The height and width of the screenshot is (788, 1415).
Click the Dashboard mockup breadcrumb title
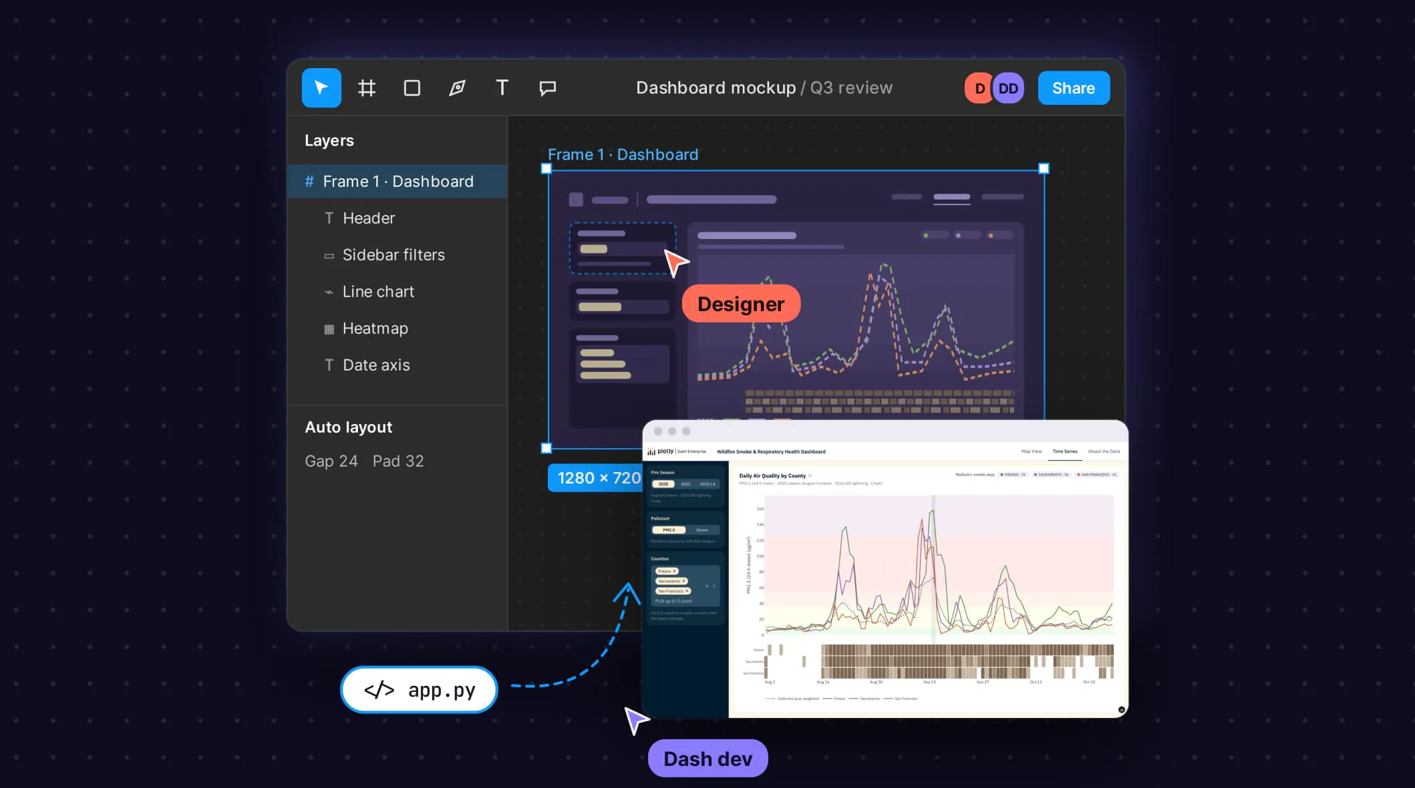coord(716,87)
